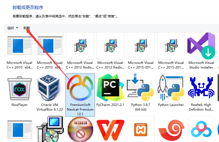Select the red spiral swirl program icon
Image resolution: width=219 pixels, height=142 pixels.
coord(171,130)
